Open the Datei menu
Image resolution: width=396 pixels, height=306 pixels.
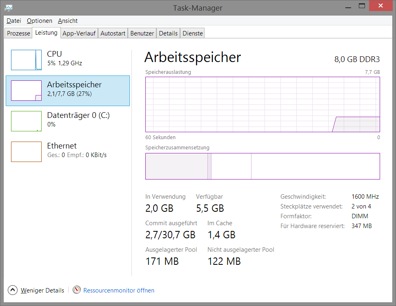tap(14, 21)
